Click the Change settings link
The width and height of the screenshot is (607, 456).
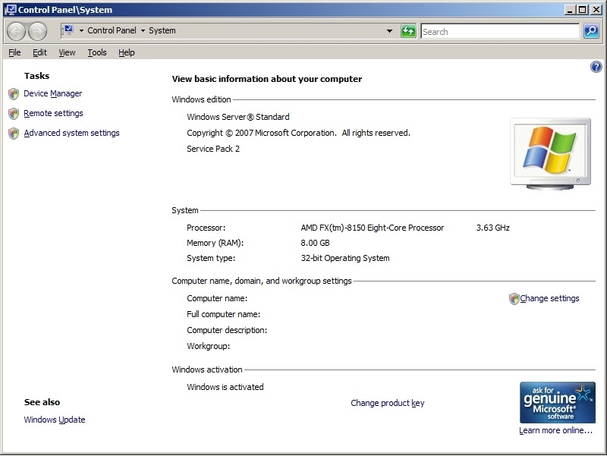(549, 298)
